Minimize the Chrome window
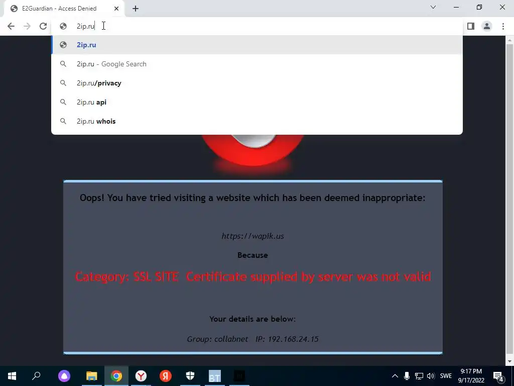 pyautogui.click(x=456, y=7)
